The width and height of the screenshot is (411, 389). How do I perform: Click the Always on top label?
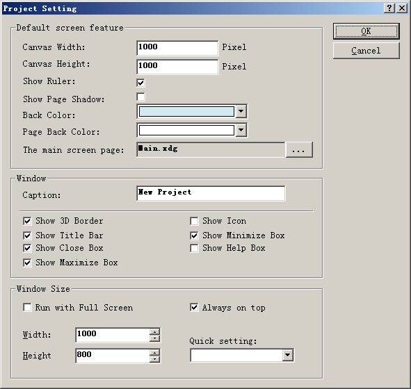click(x=234, y=308)
